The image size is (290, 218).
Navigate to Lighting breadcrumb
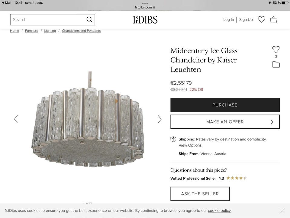(50, 31)
